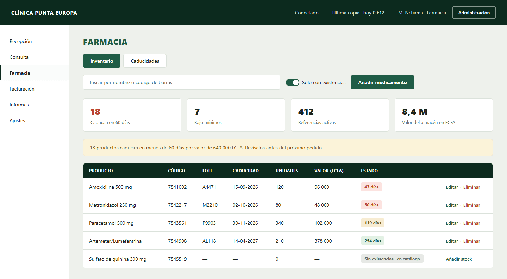Edit the Amoxicilina 500 mg row

452,187
